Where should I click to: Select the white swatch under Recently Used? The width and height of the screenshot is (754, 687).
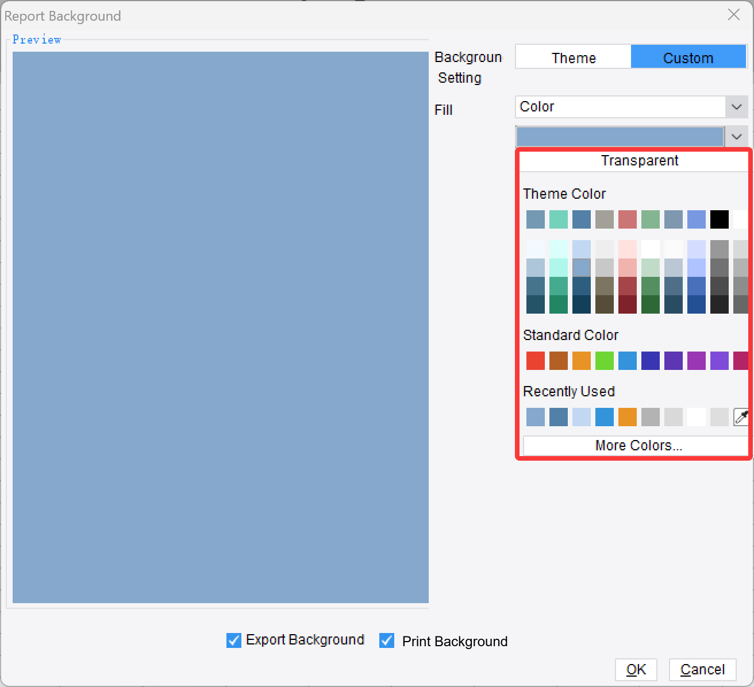(x=696, y=417)
